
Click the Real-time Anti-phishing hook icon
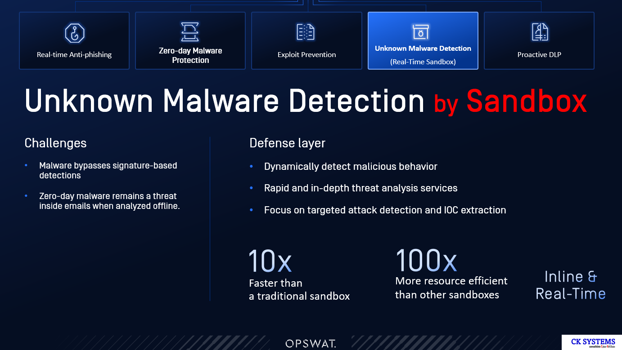[74, 33]
